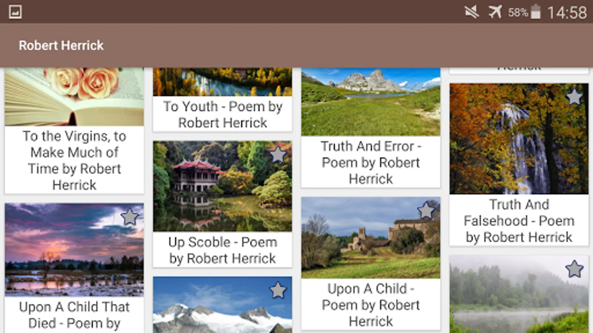Tap airplane mode icon in status bar
Screen dimensions: 593x333
click(x=495, y=12)
